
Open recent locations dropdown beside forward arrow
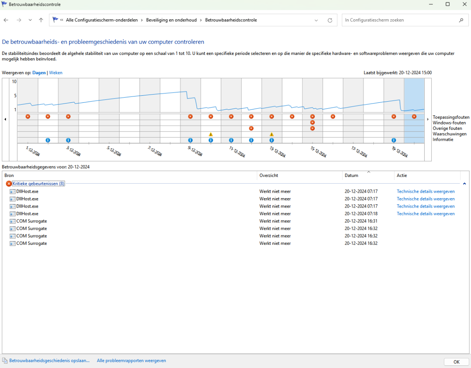pos(30,20)
